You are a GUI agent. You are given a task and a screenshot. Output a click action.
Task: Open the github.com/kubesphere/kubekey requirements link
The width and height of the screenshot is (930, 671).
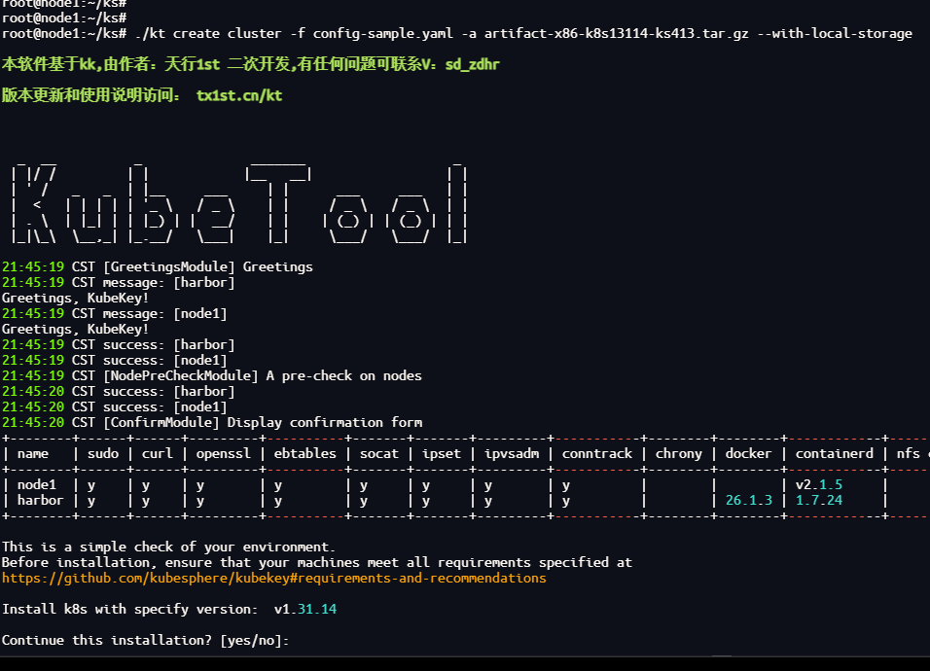coord(274,578)
